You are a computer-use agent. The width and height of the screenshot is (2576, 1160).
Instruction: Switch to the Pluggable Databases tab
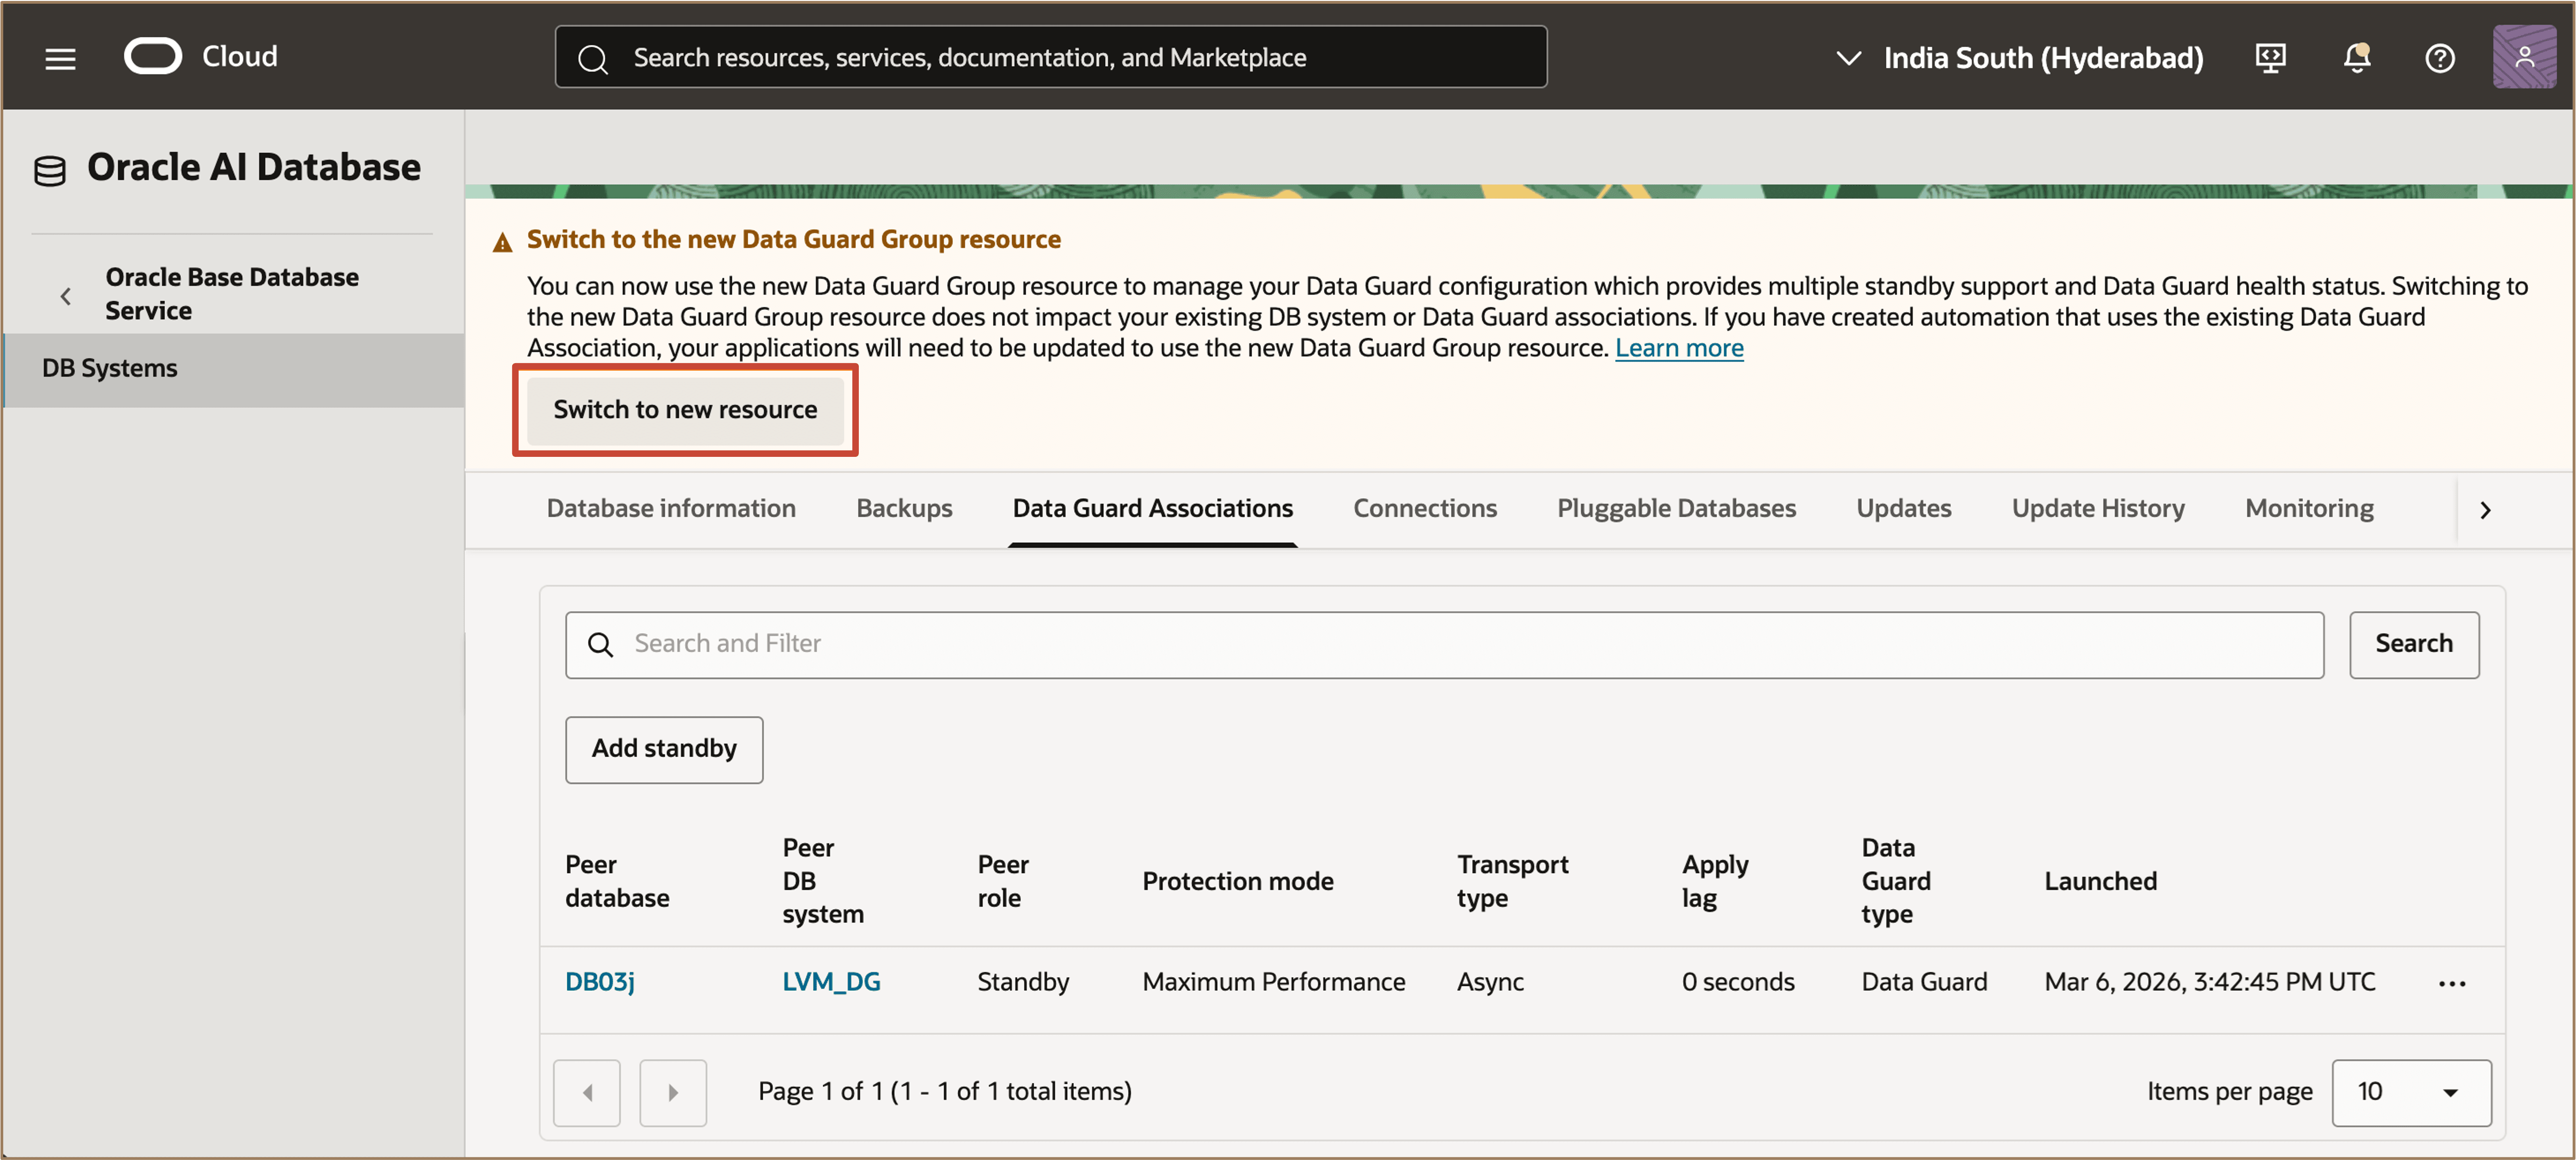coord(1676,509)
